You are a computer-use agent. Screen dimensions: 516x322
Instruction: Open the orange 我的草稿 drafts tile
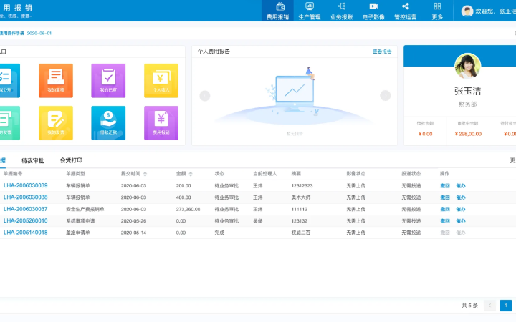56,80
